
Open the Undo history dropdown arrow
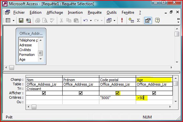pos(91,21)
